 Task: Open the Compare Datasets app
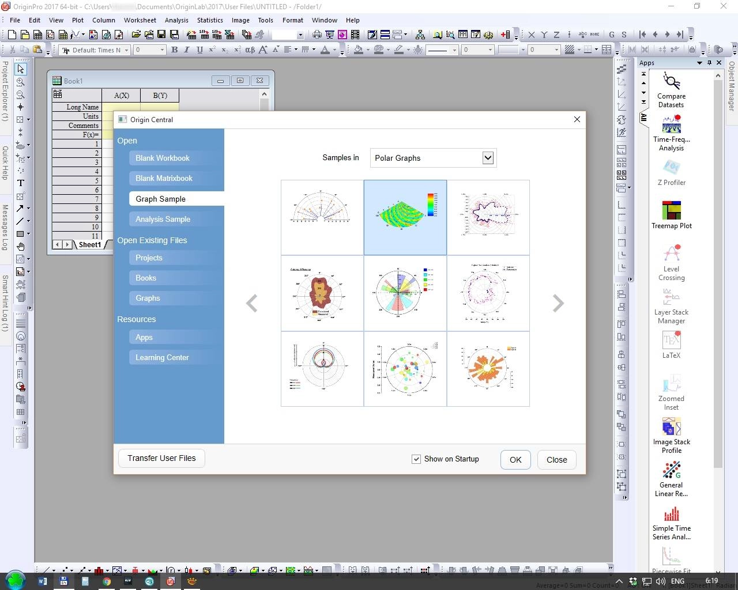pyautogui.click(x=671, y=90)
